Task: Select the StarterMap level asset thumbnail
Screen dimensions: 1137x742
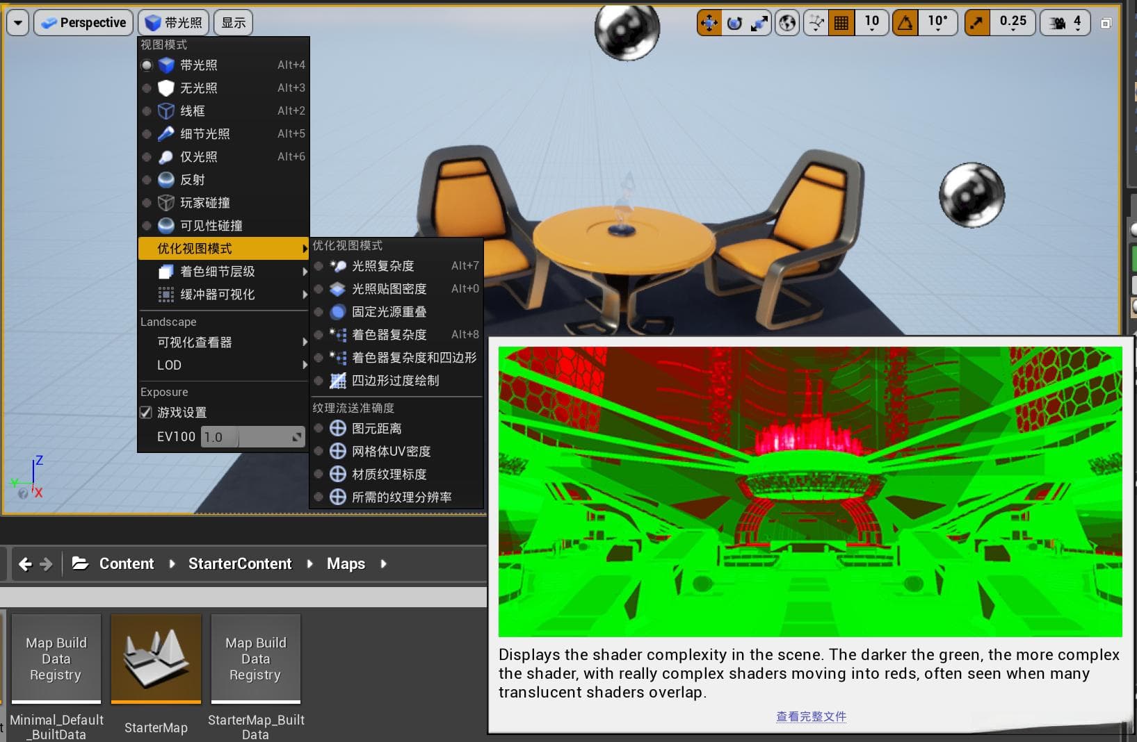Action: [156, 659]
